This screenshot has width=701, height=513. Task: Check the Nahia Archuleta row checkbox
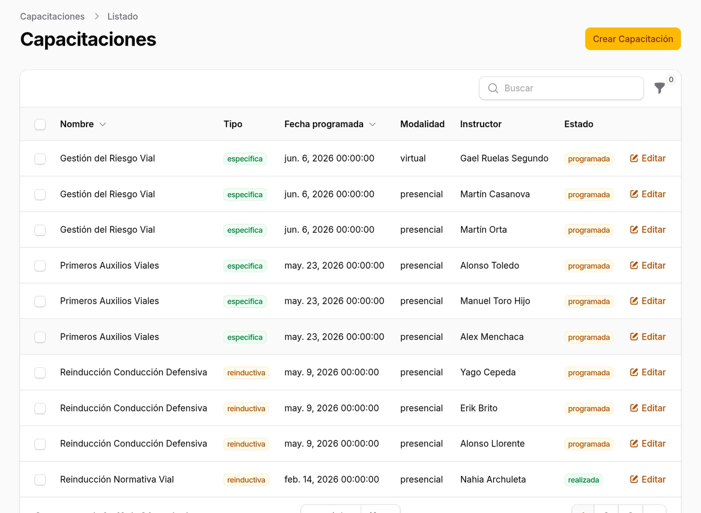click(x=40, y=480)
